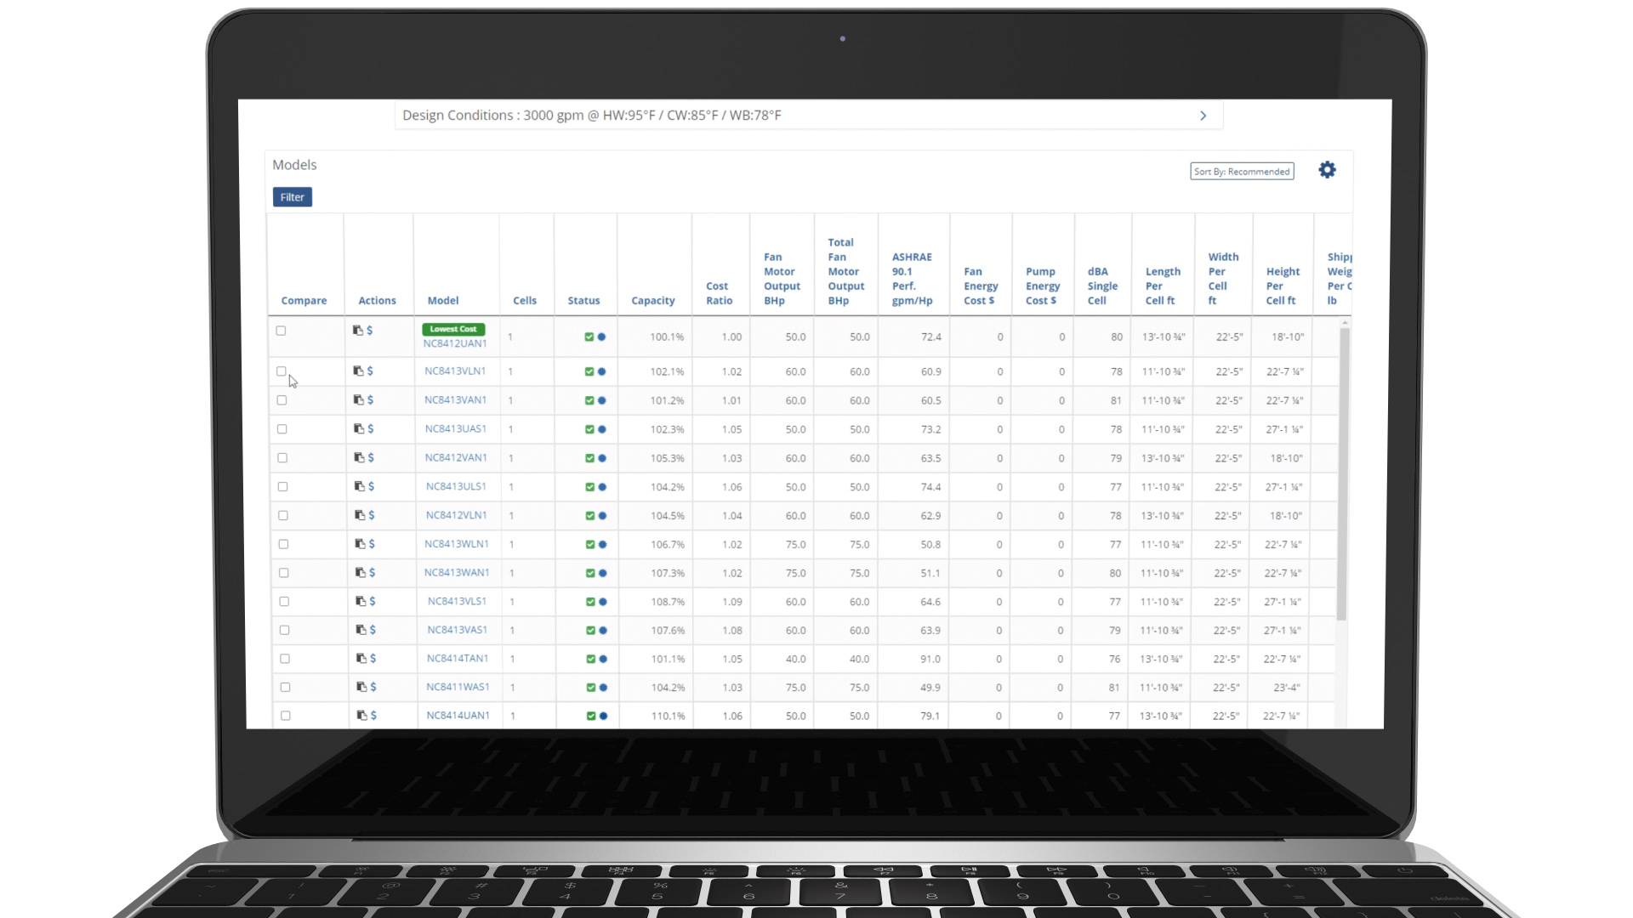Viewport: 1633px width, 918px height.
Task: Click the copy icon for NC8412UAN1
Action: click(x=358, y=330)
